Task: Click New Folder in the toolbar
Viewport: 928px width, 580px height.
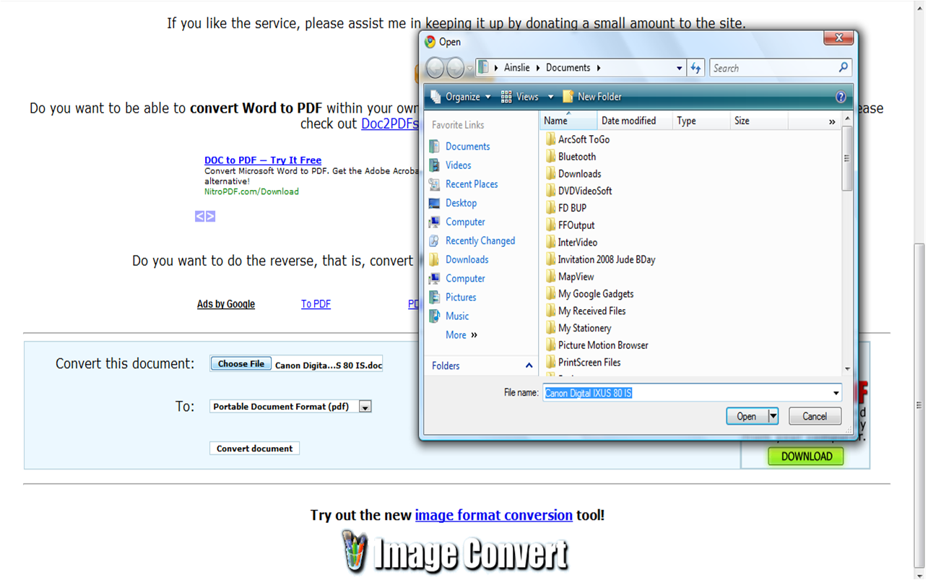Action: pyautogui.click(x=592, y=97)
